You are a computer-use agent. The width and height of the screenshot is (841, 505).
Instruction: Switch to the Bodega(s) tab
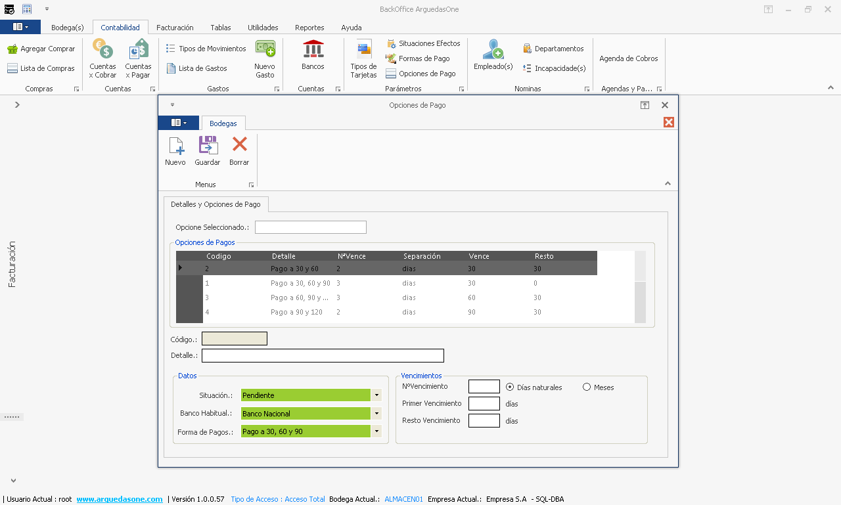pos(68,28)
